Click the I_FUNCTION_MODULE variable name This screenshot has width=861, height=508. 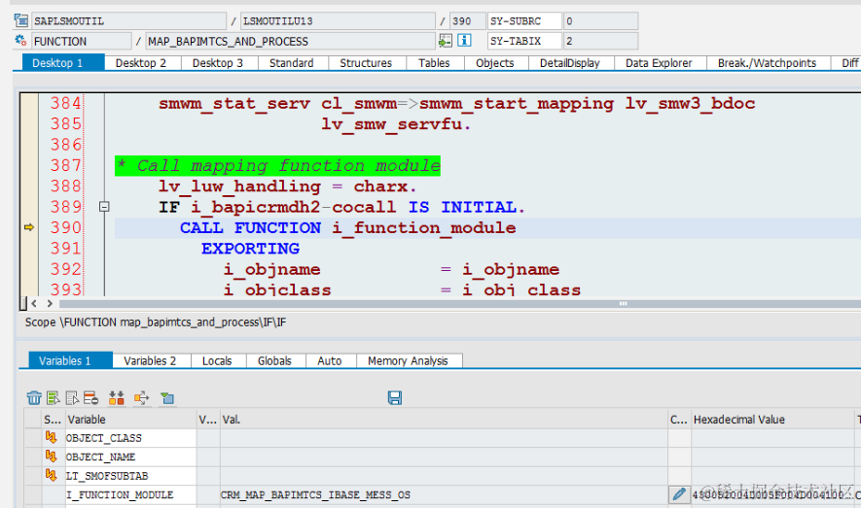[x=120, y=494]
